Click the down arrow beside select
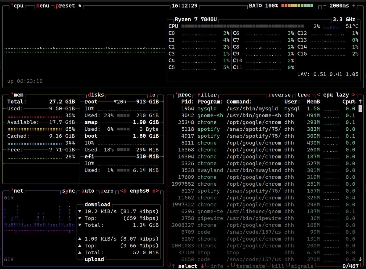The width and height of the screenshot is (366, 269). point(202,266)
